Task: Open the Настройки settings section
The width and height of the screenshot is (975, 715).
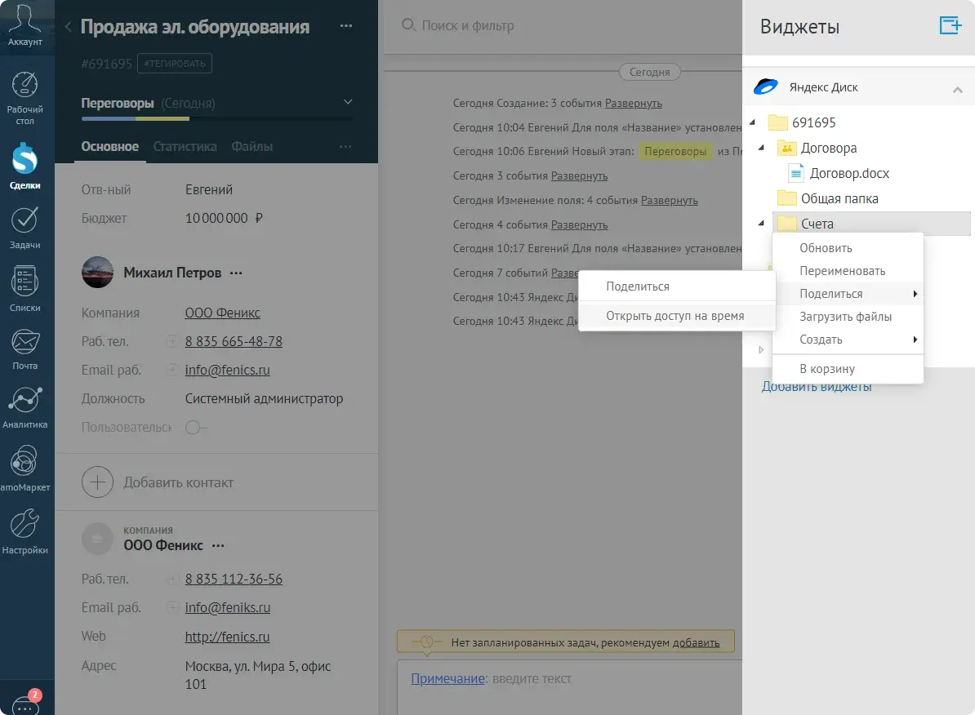Action: [24, 531]
